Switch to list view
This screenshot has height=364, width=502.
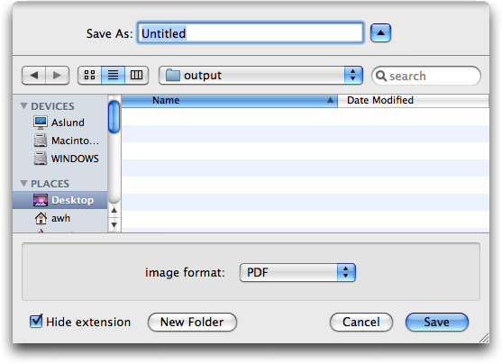pos(113,76)
